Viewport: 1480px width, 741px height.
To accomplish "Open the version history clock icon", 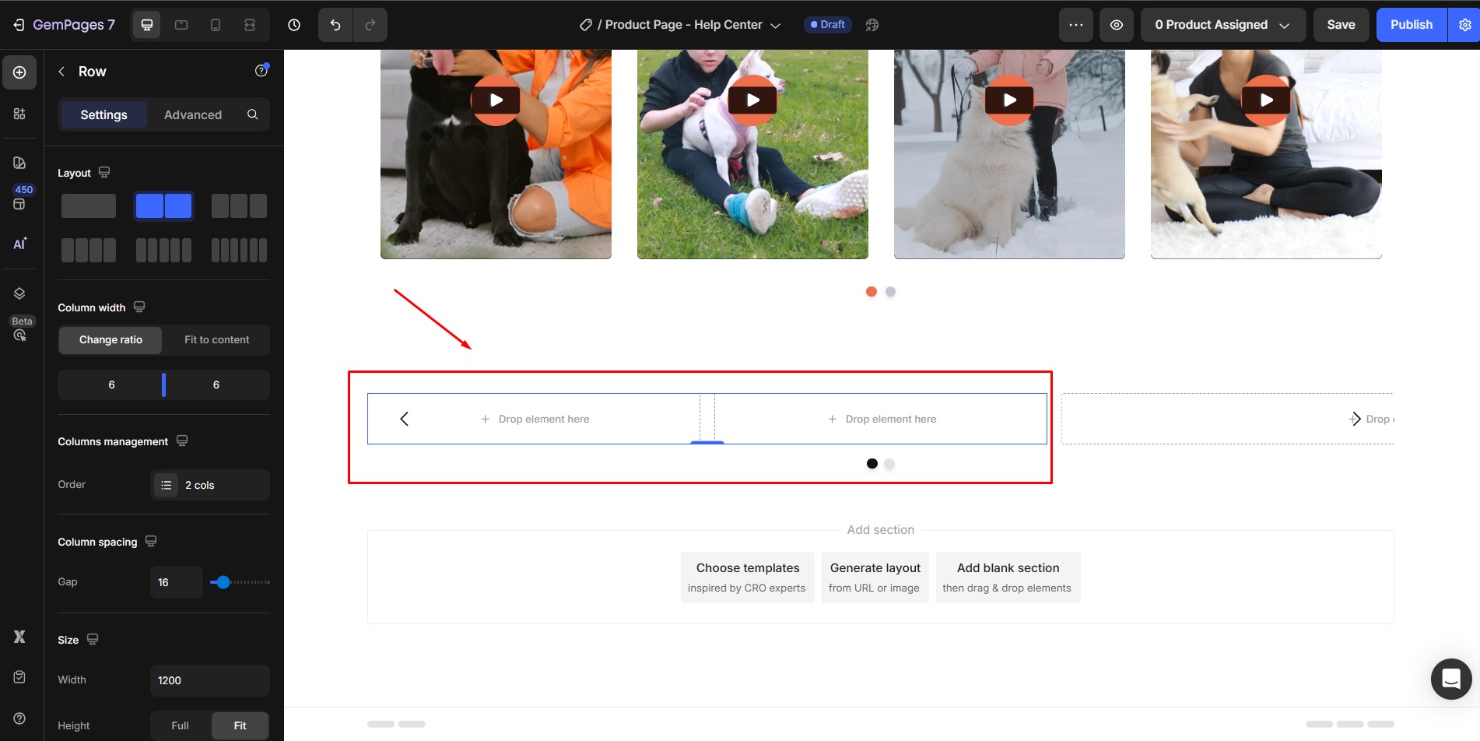I will pos(294,25).
